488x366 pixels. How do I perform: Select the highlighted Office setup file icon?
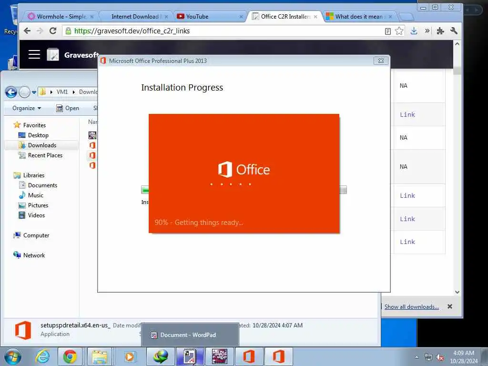pos(92,155)
